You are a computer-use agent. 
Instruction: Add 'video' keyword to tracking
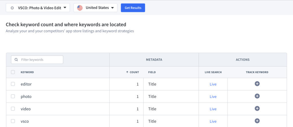pyautogui.click(x=257, y=108)
